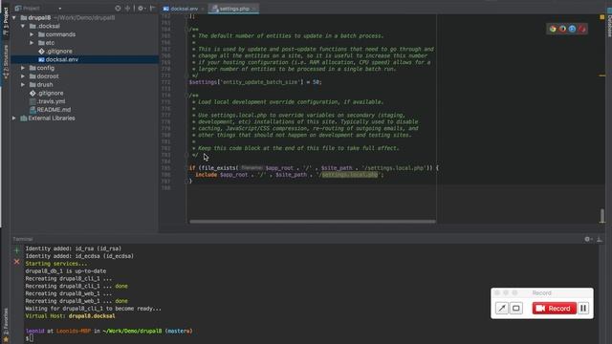
Task: Open Favorites tool window side tab
Action: (6, 325)
